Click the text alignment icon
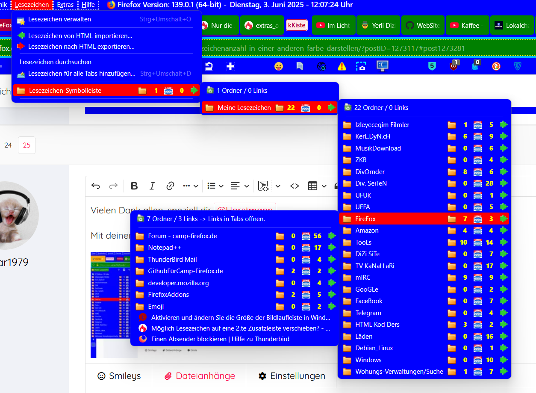 coord(235,186)
